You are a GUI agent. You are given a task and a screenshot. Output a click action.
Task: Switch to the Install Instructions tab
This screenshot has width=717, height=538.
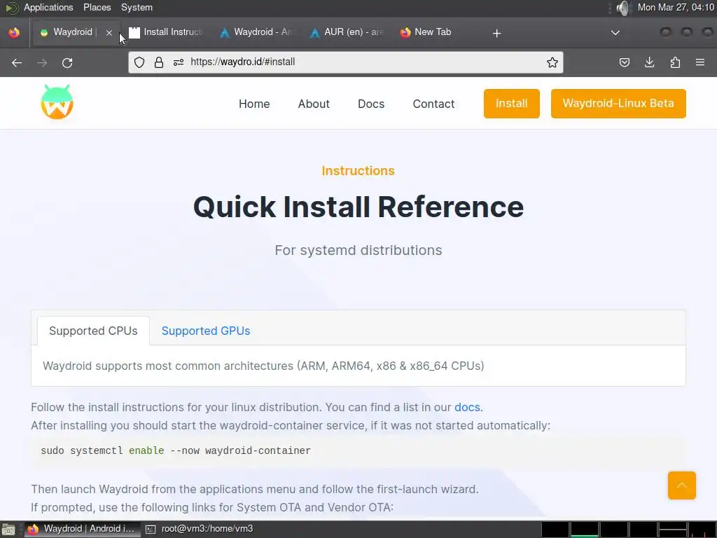(x=165, y=32)
